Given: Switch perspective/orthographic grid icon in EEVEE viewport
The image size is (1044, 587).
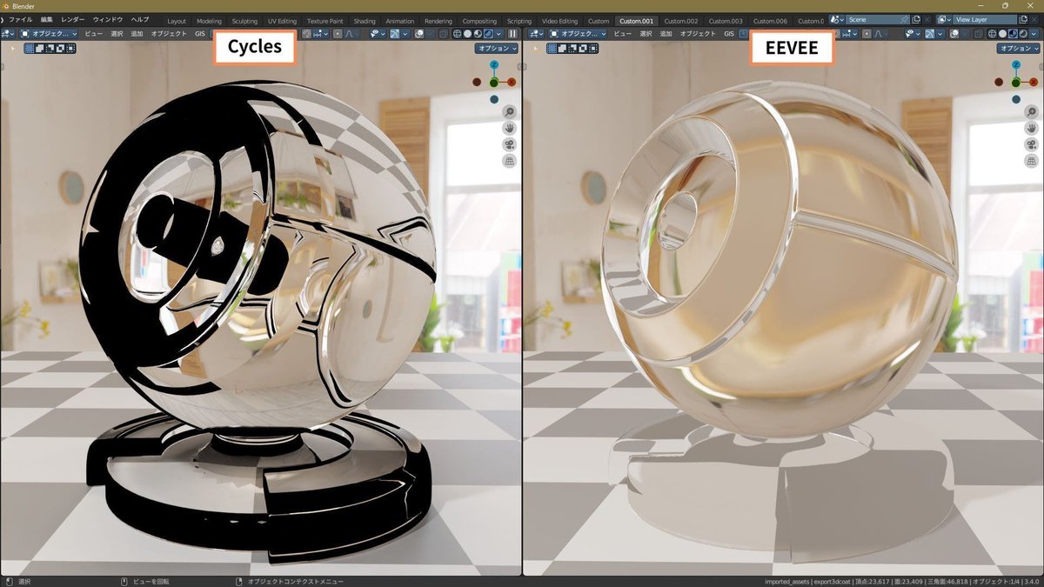Looking at the screenshot, I should pyautogui.click(x=1031, y=161).
